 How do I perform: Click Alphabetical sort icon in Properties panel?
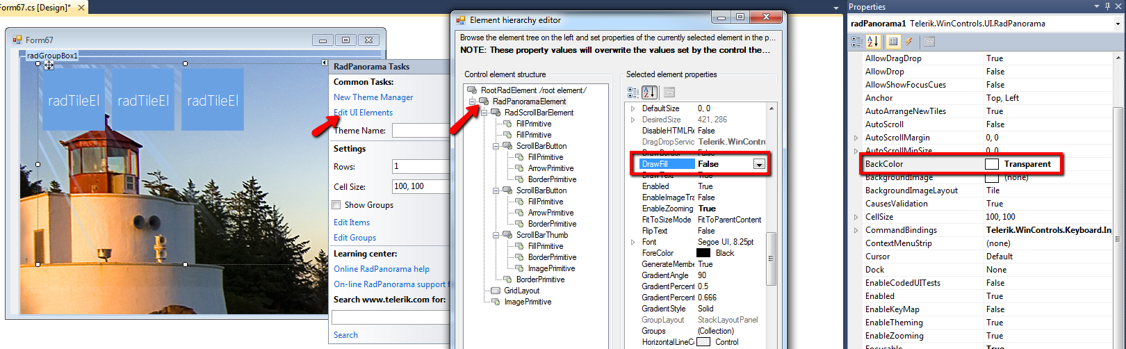coord(873,42)
